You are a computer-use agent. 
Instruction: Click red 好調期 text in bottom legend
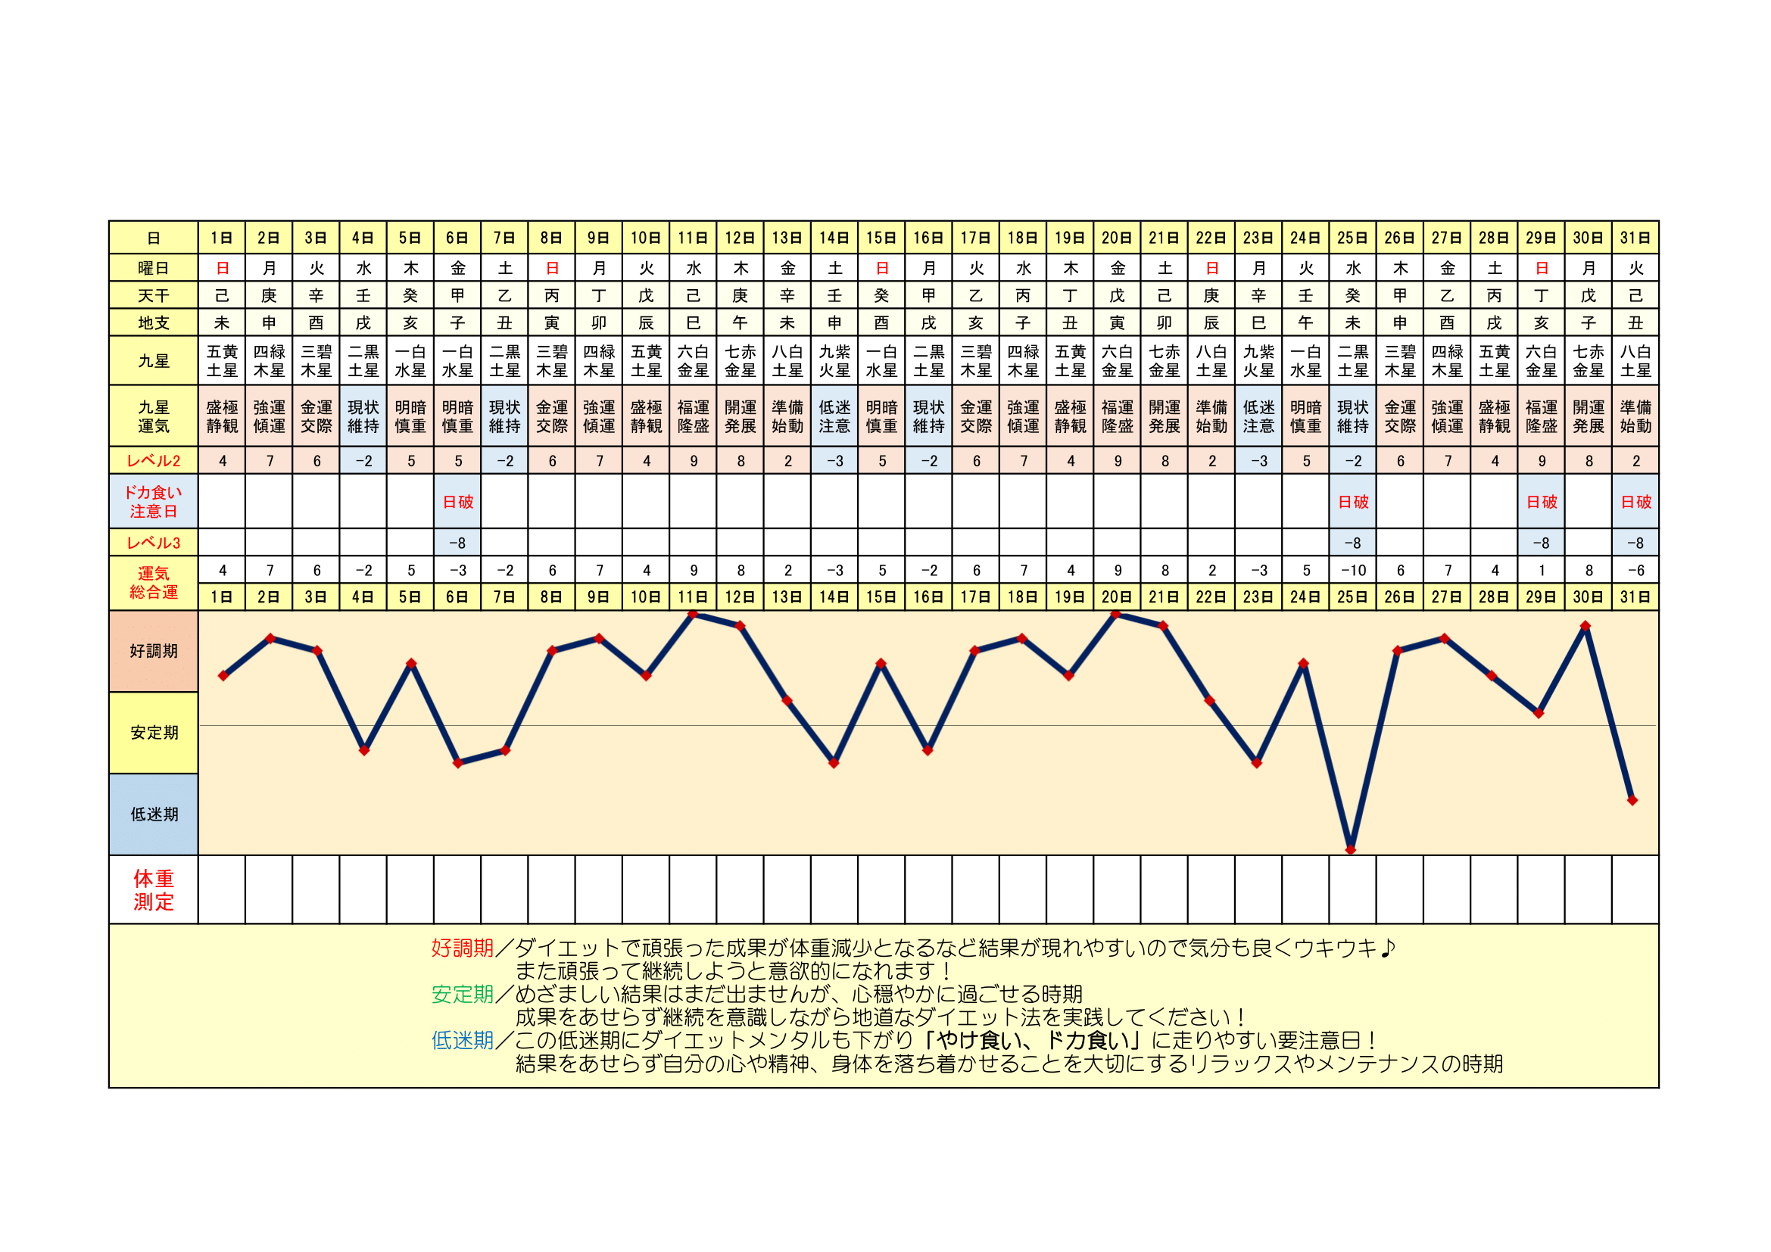click(x=462, y=948)
